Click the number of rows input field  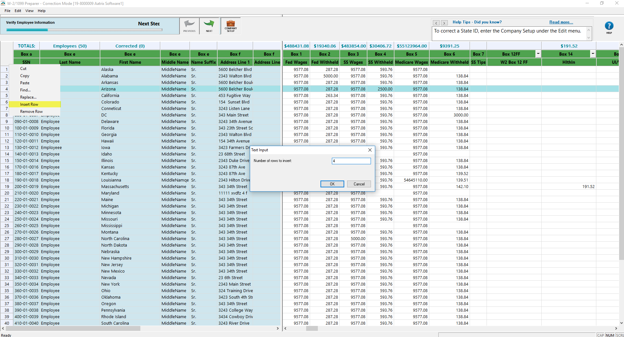click(x=351, y=161)
